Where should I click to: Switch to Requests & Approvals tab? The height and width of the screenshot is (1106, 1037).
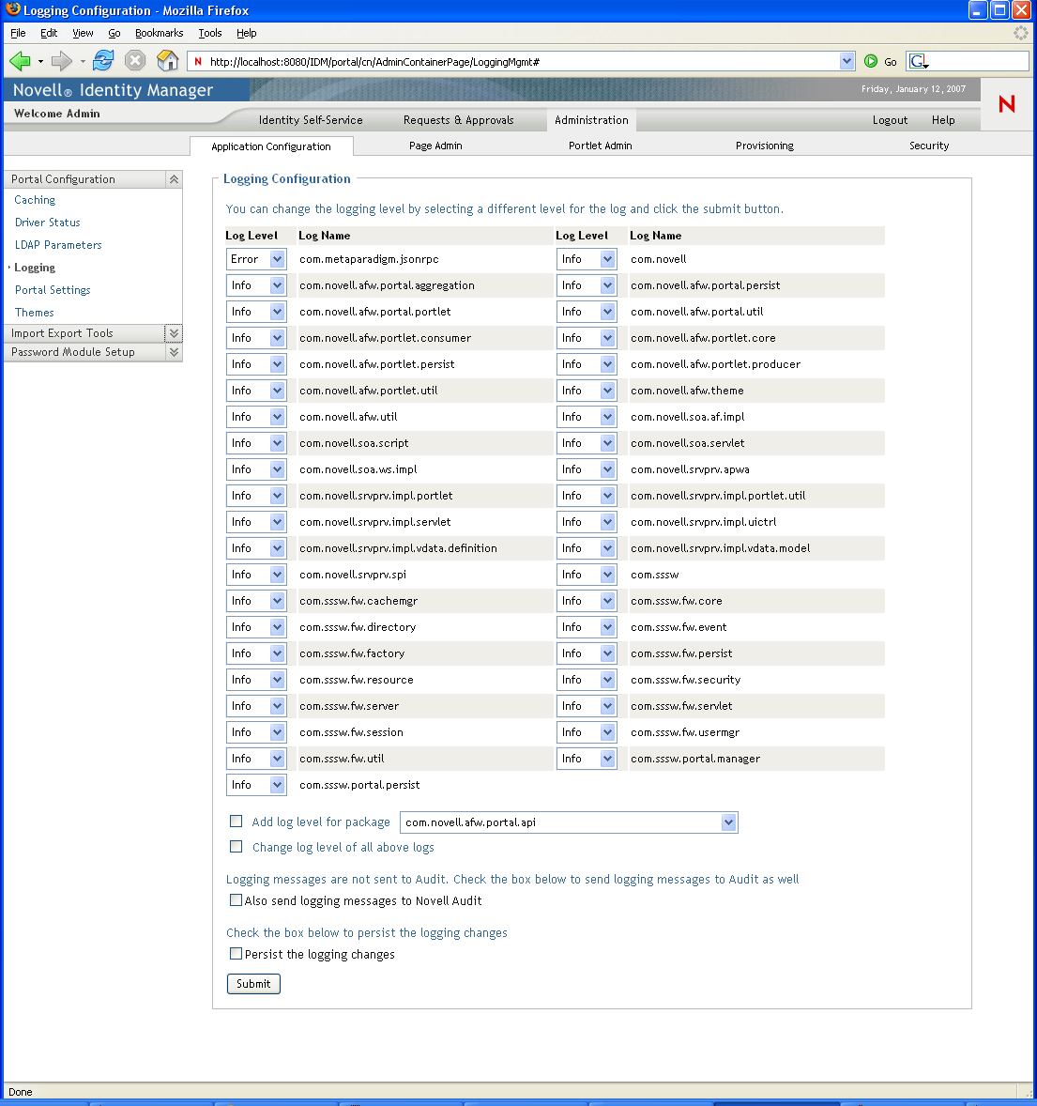coord(458,120)
